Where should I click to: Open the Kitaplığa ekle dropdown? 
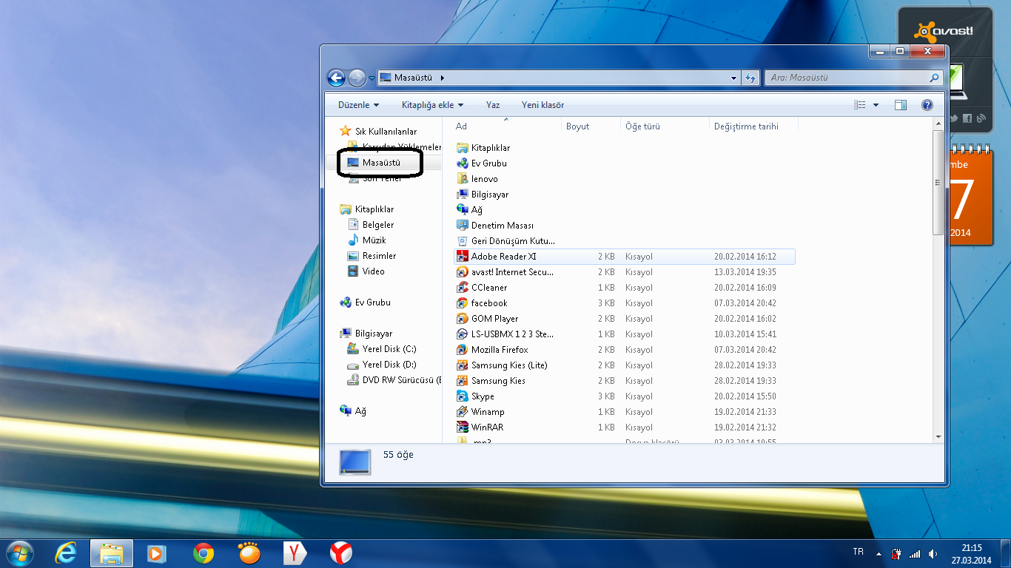[x=432, y=105]
